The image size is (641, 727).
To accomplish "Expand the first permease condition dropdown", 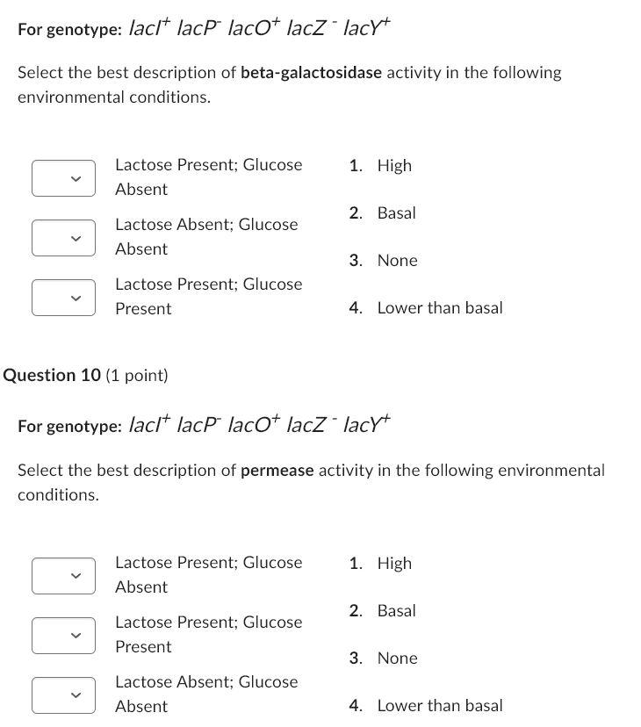I will [x=63, y=575].
